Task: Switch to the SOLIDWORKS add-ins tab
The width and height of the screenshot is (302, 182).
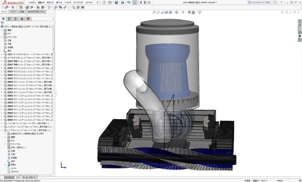Action: click(36, 12)
